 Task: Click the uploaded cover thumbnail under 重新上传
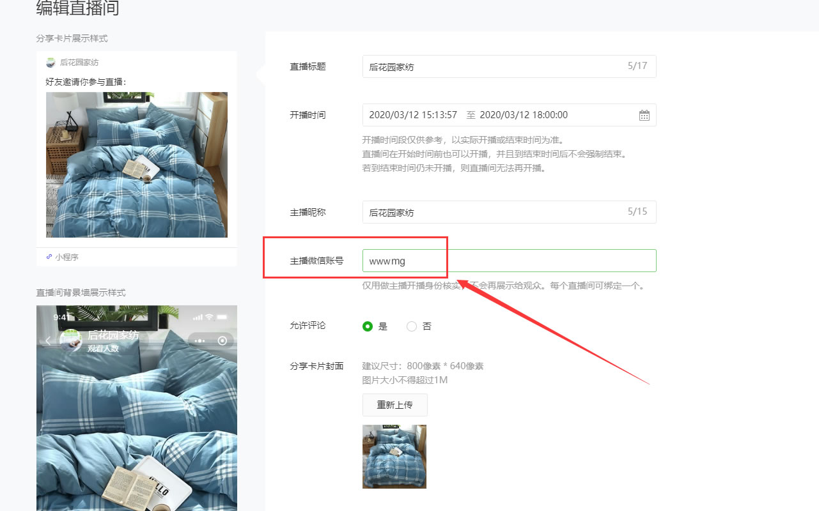coord(394,457)
